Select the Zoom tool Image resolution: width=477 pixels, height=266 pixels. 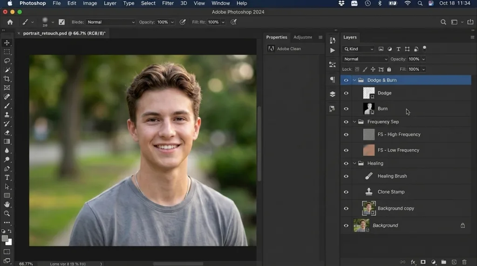[x=7, y=213]
